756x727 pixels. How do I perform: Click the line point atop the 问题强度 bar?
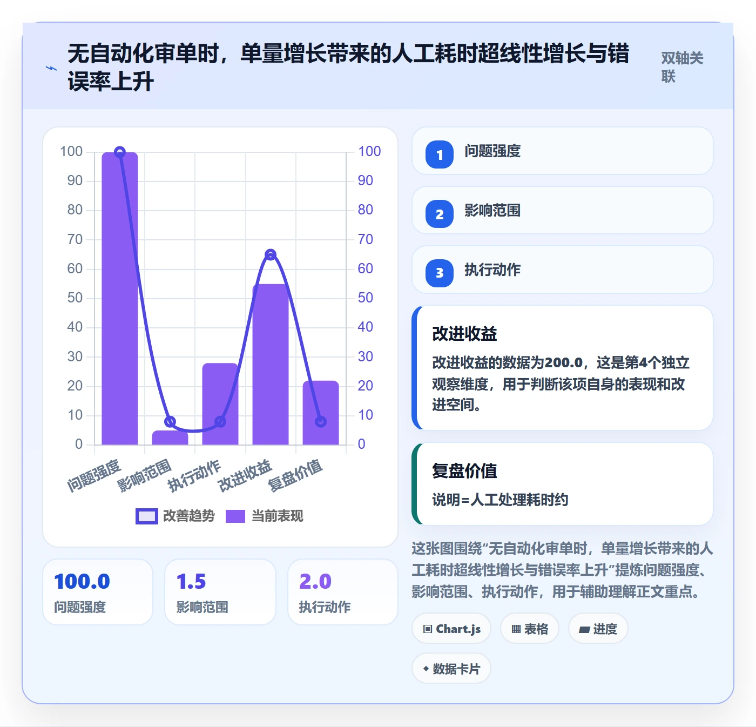coord(120,152)
